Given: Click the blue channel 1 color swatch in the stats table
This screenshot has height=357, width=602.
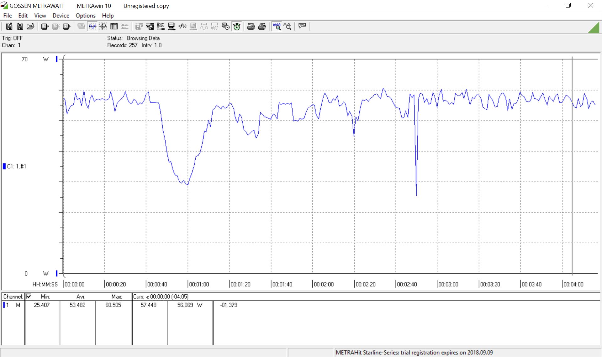Looking at the screenshot, I should 4,305.
